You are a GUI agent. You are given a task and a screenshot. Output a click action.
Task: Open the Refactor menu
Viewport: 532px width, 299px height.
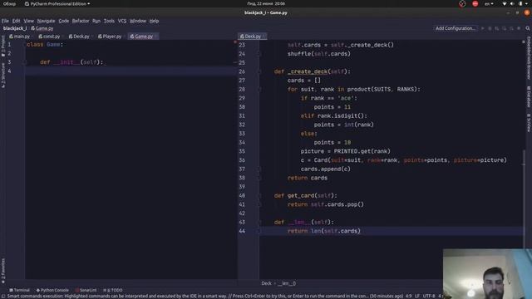[x=81, y=21]
